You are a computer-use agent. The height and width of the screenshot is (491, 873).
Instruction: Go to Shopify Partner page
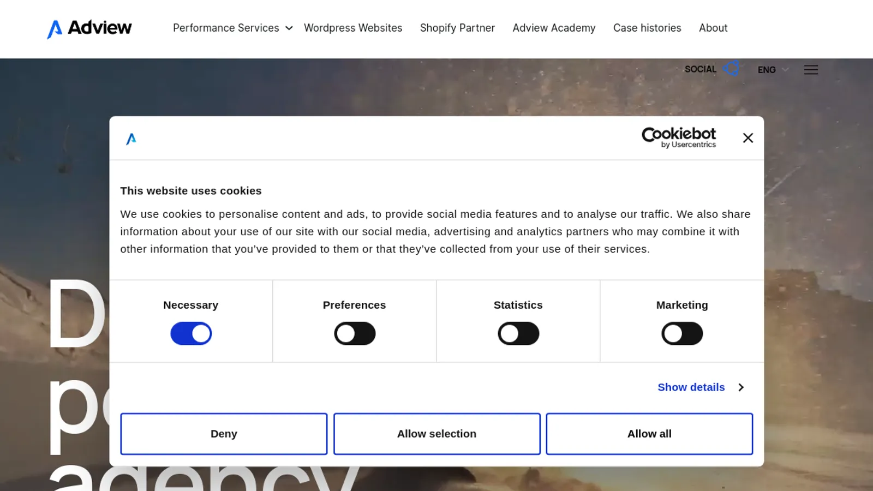(457, 28)
